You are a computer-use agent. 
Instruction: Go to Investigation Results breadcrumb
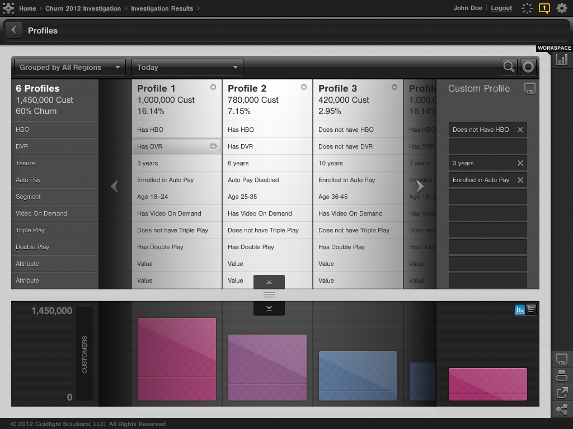point(162,8)
